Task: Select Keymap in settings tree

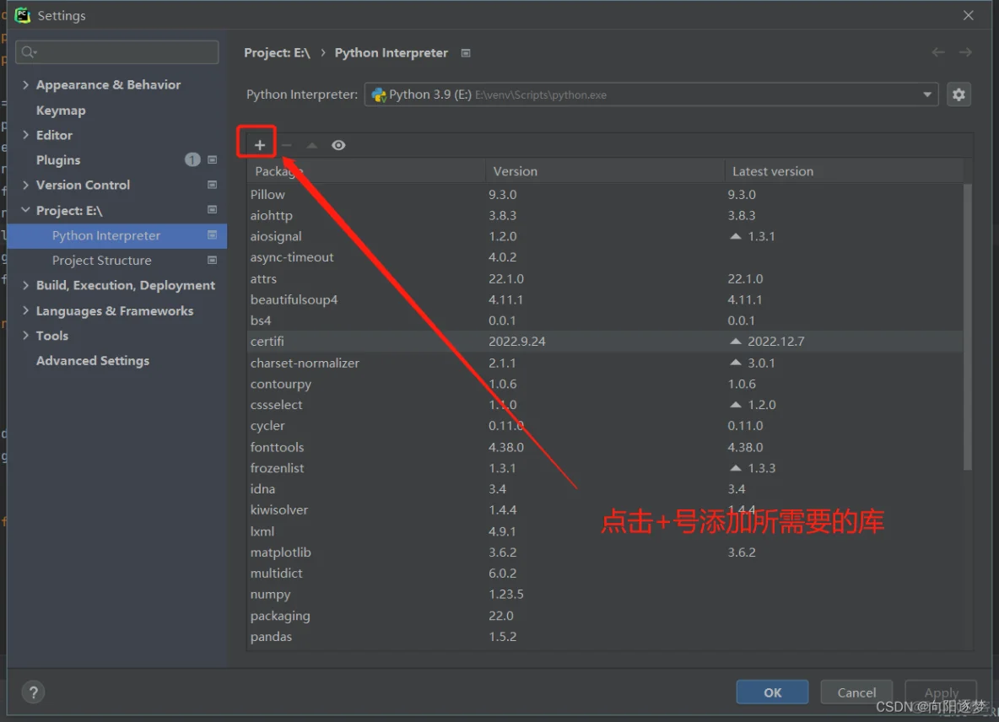Action: [x=61, y=110]
